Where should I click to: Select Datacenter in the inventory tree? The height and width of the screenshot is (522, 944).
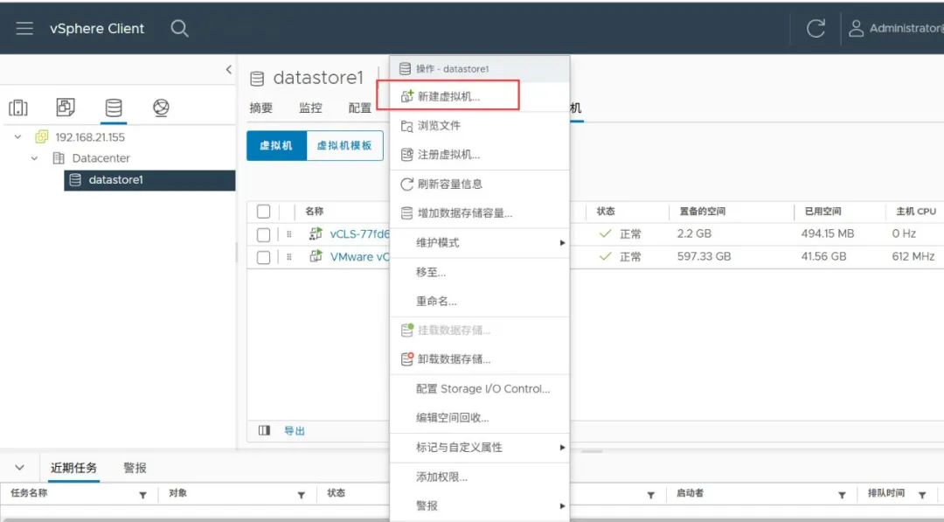click(x=101, y=158)
